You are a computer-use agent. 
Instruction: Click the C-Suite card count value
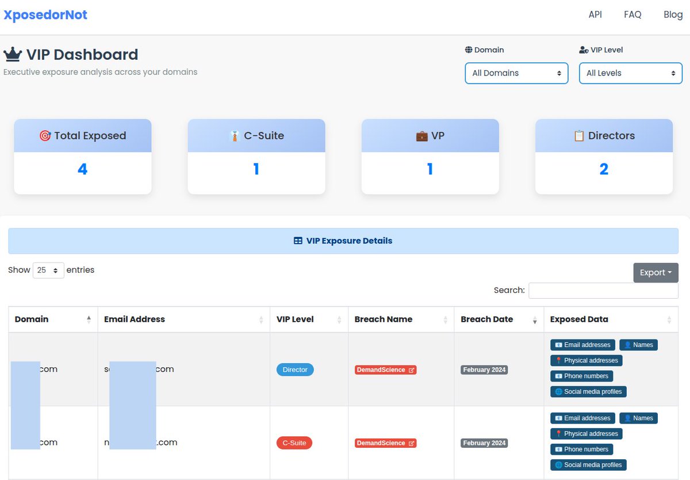256,169
